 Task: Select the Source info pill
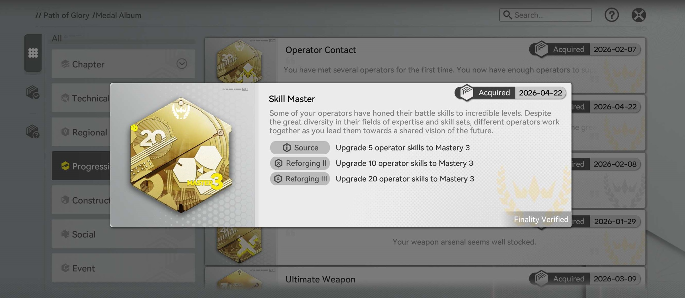pyautogui.click(x=300, y=147)
